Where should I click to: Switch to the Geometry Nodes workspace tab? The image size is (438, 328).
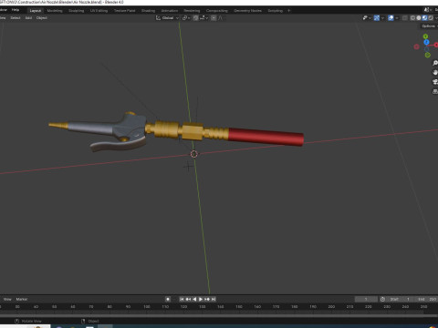(247, 11)
